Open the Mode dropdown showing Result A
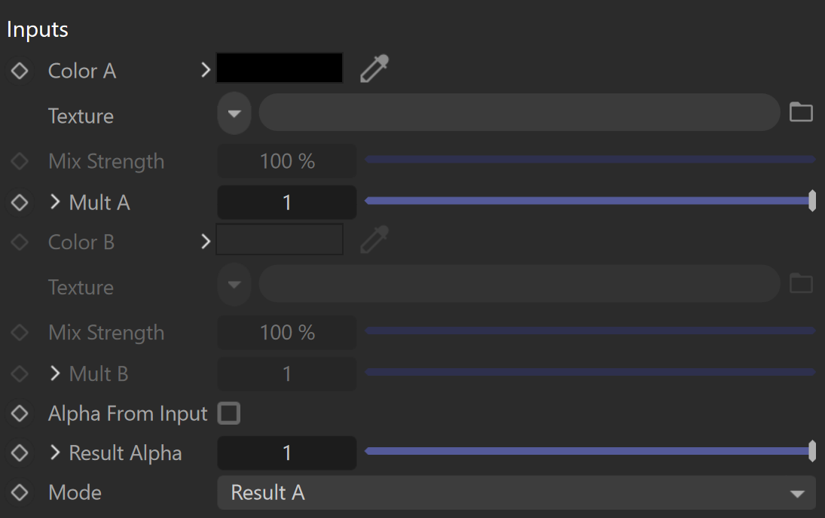825x518 pixels. tap(516, 492)
